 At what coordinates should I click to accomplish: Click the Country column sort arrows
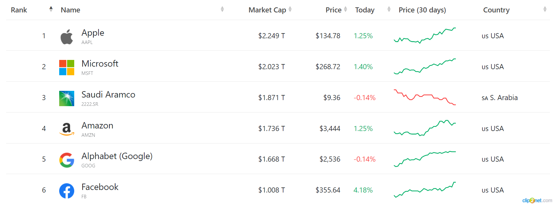(545, 9)
